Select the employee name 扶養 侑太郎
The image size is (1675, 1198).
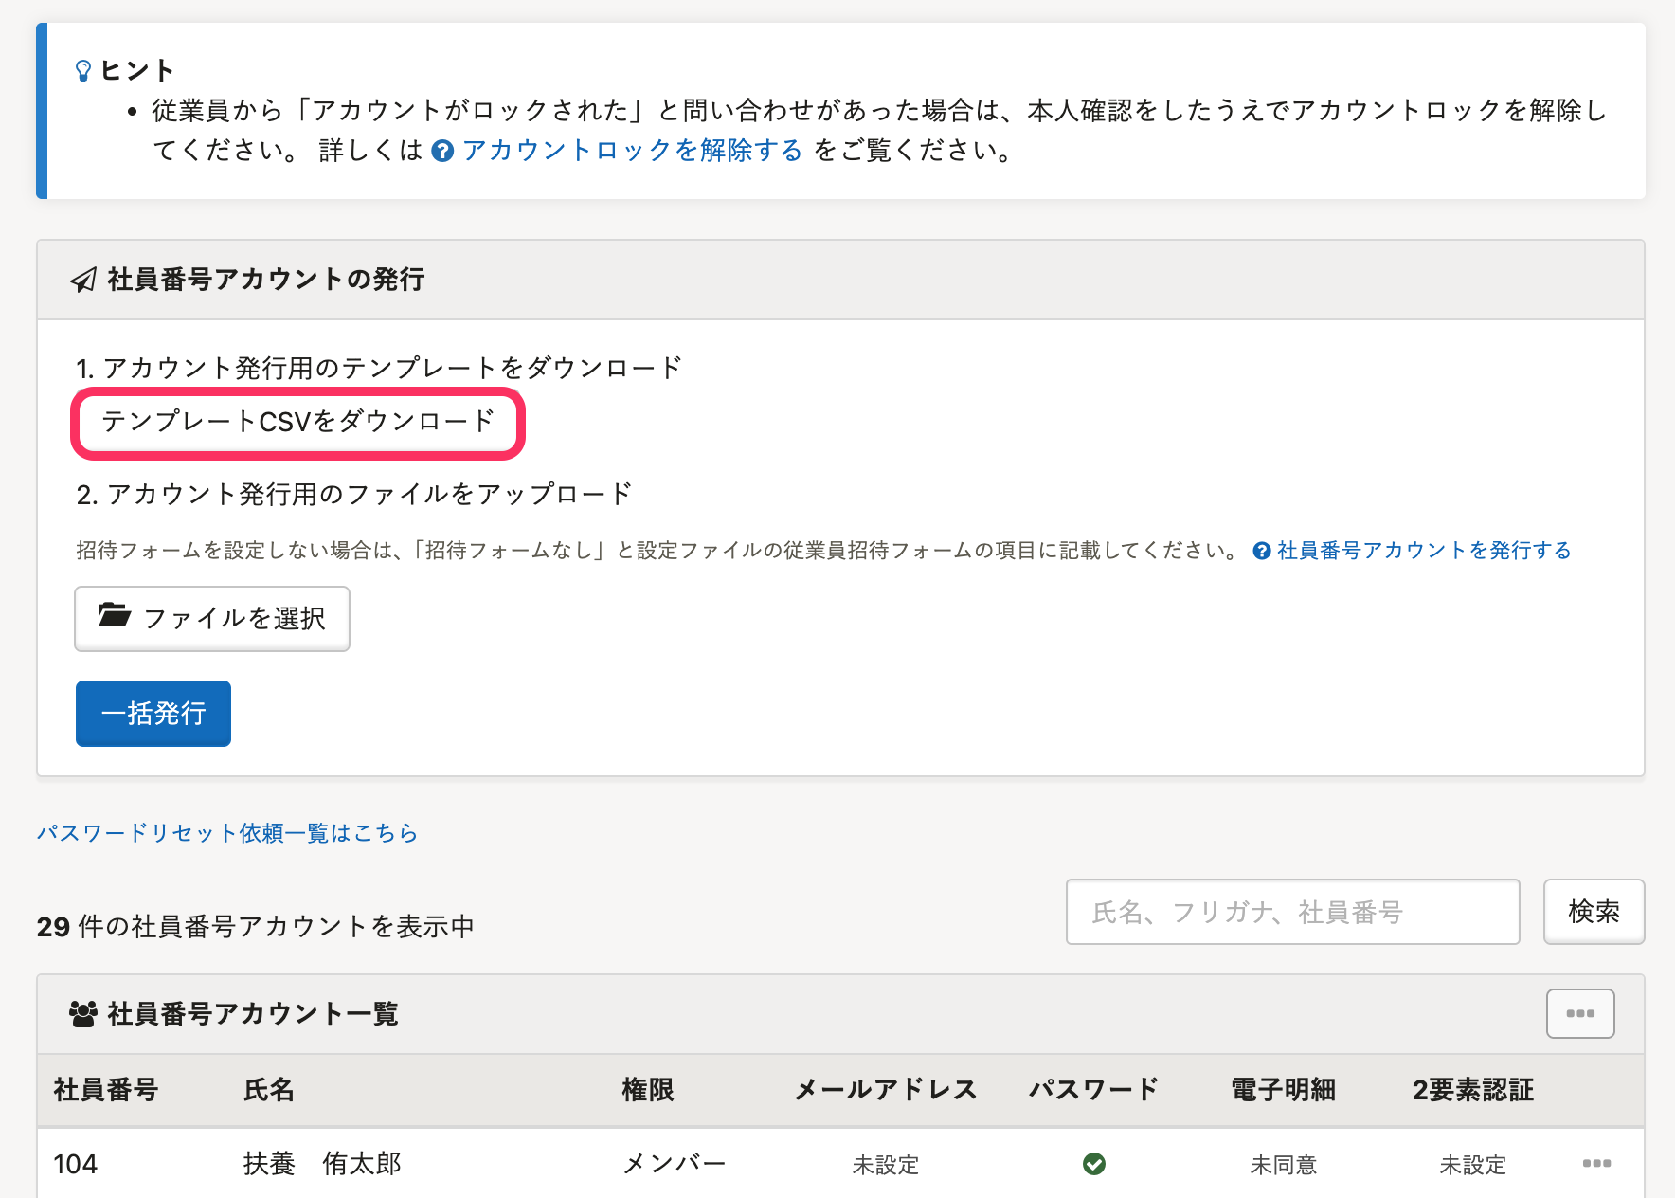tap(322, 1164)
